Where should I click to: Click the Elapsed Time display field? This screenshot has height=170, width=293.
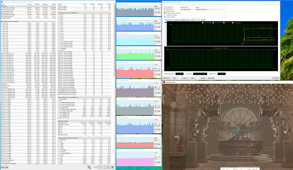click(221, 74)
